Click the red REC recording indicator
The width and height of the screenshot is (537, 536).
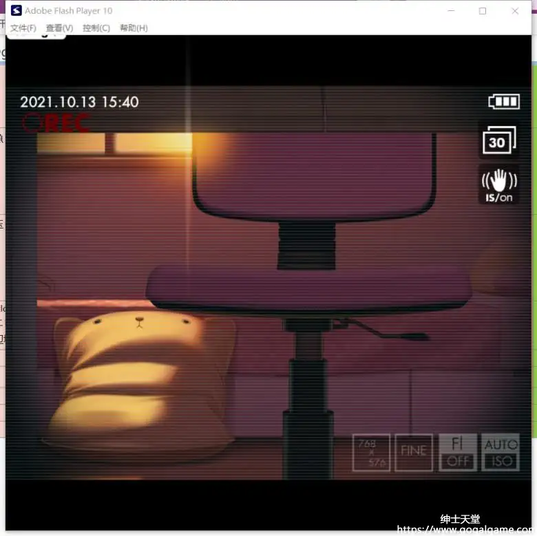(x=56, y=124)
